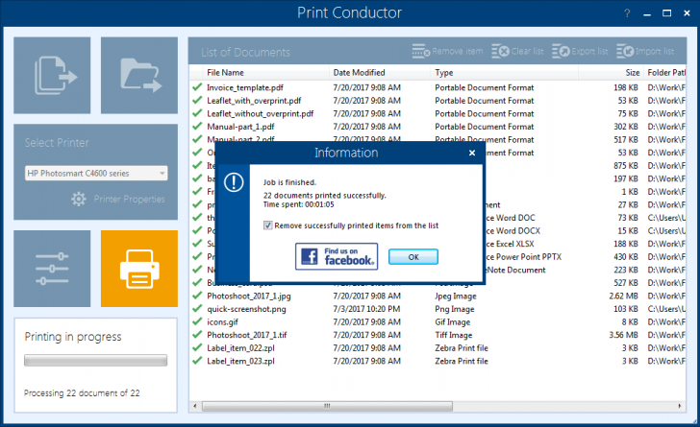
Task: Select the Invoice_template.pdf row
Action: coord(437,87)
